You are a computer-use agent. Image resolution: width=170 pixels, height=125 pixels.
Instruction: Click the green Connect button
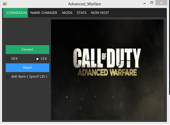click(27, 49)
